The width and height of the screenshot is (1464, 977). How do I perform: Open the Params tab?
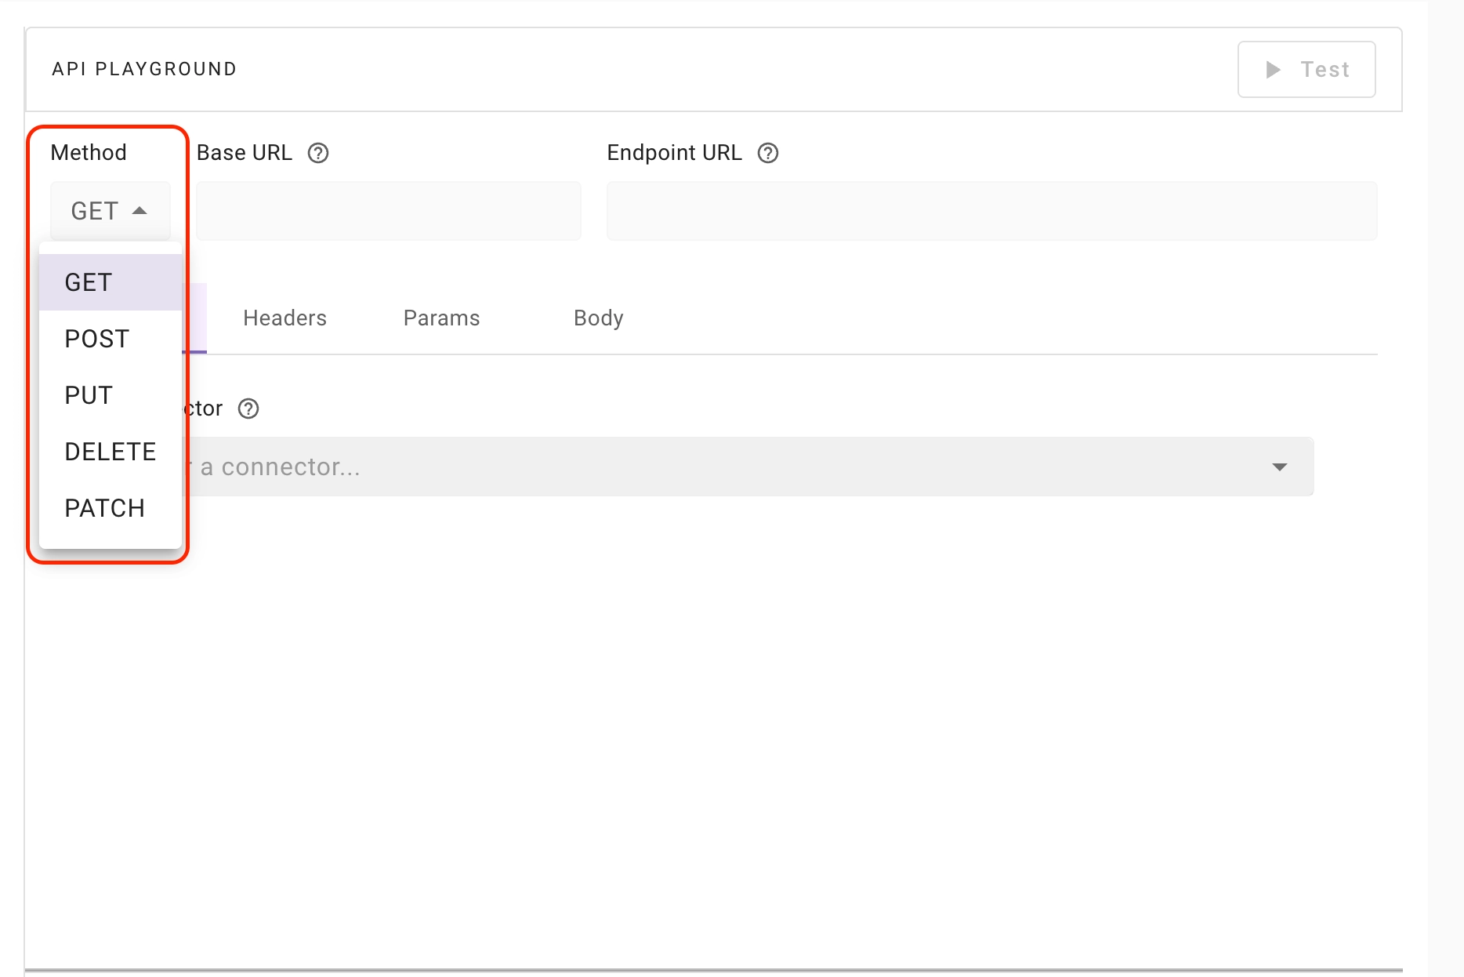click(x=441, y=318)
